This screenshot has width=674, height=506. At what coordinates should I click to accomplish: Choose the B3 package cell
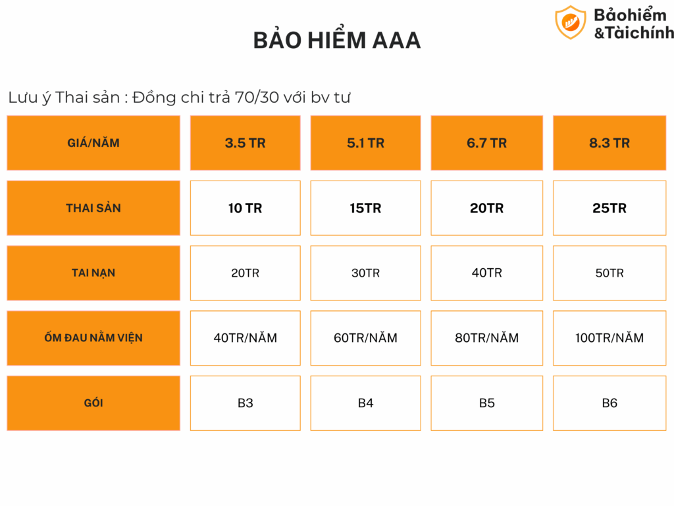pos(245,403)
